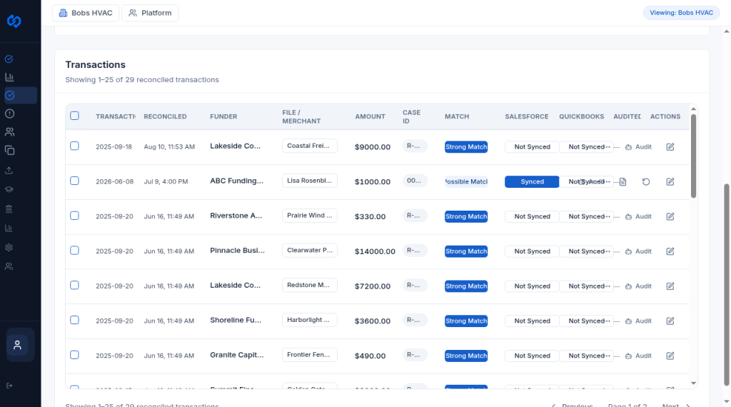
Task: Open the copy documents icon in sidebar
Action: pyautogui.click(x=9, y=151)
